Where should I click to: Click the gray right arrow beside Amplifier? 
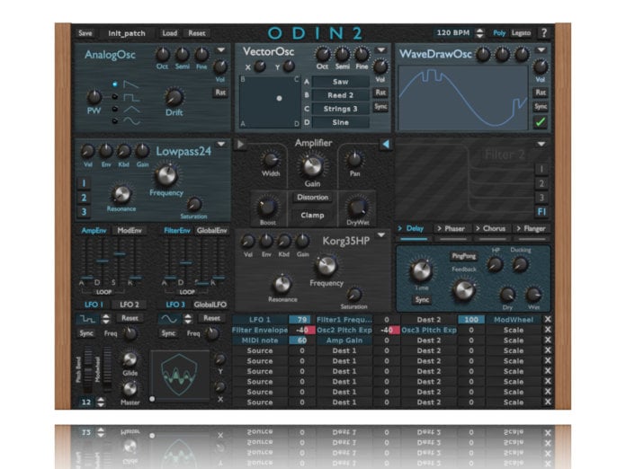pos(241,144)
